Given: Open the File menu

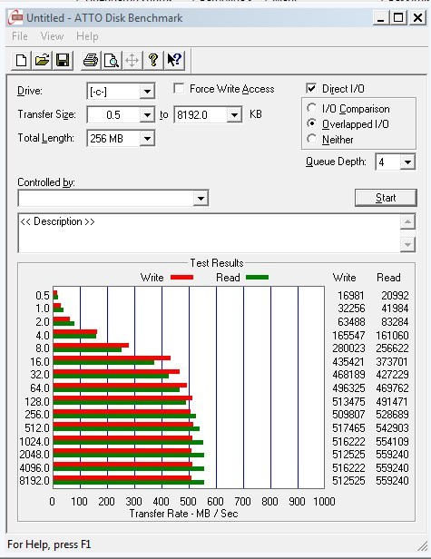Looking at the screenshot, I should pos(20,36).
